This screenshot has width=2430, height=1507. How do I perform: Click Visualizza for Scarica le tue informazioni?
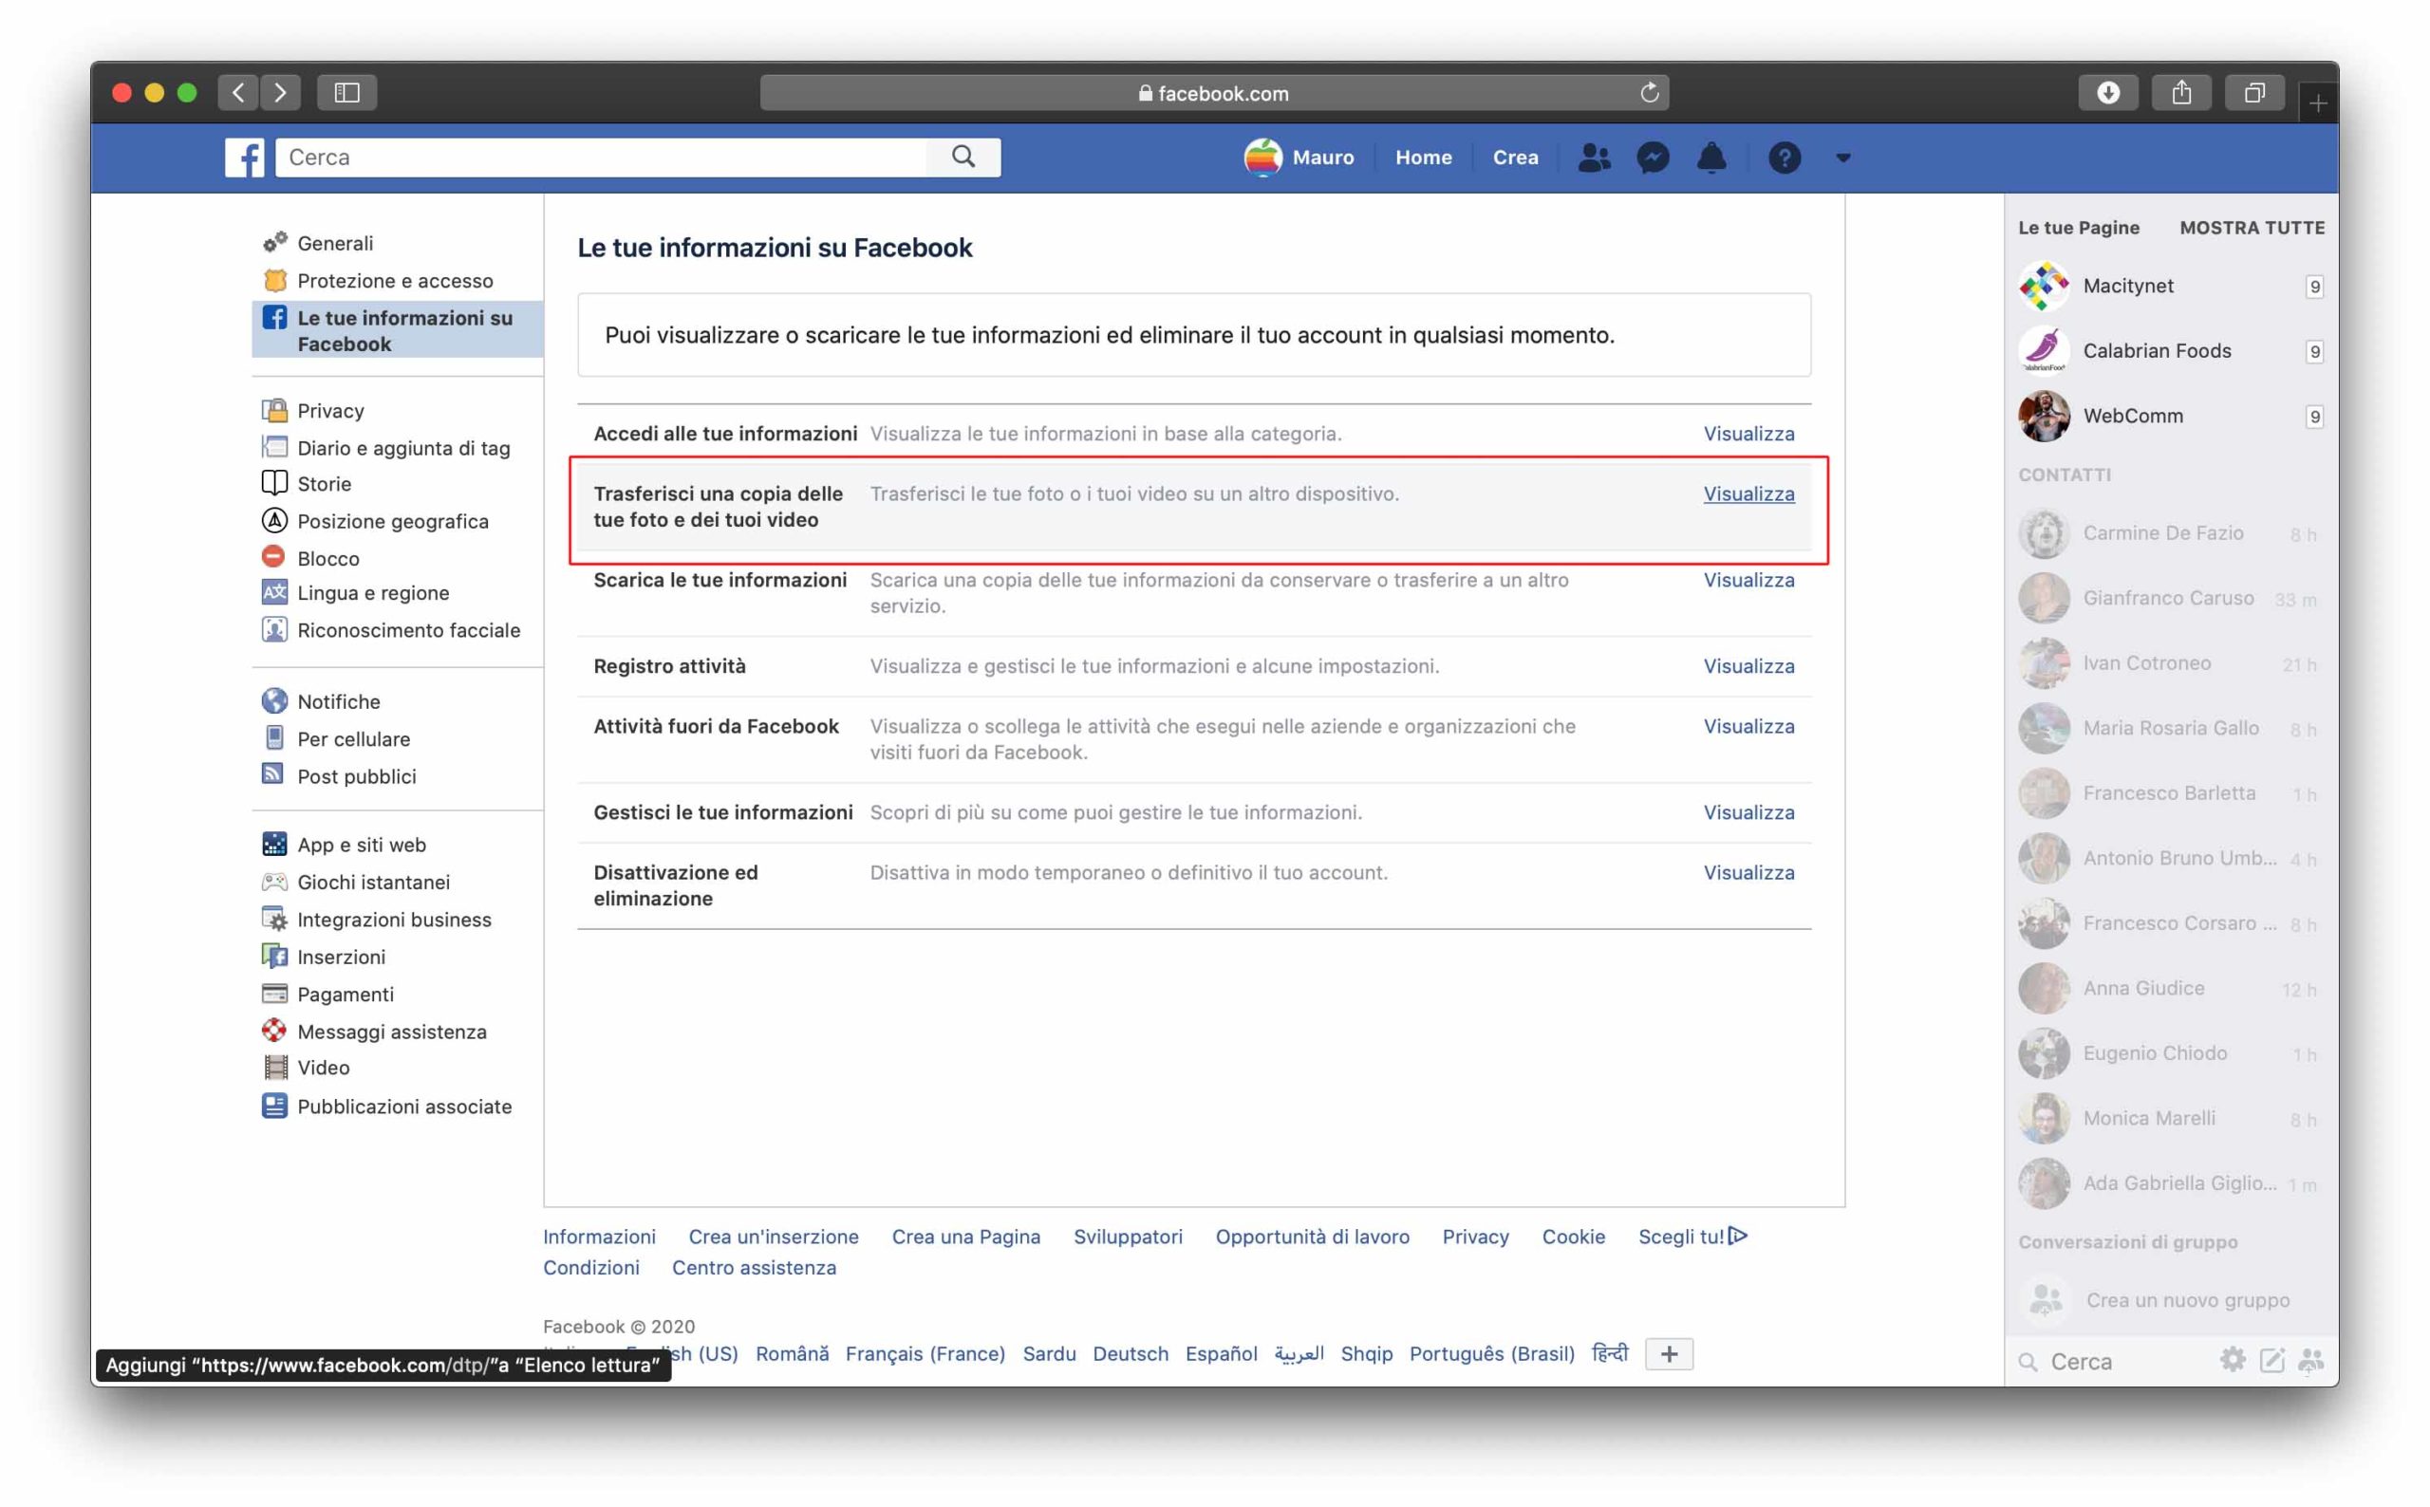(1748, 580)
